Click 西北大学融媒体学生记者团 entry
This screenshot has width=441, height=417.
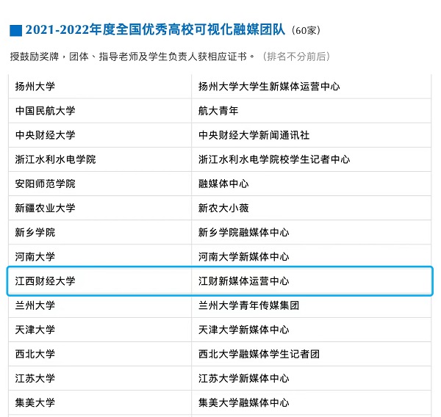point(259,354)
